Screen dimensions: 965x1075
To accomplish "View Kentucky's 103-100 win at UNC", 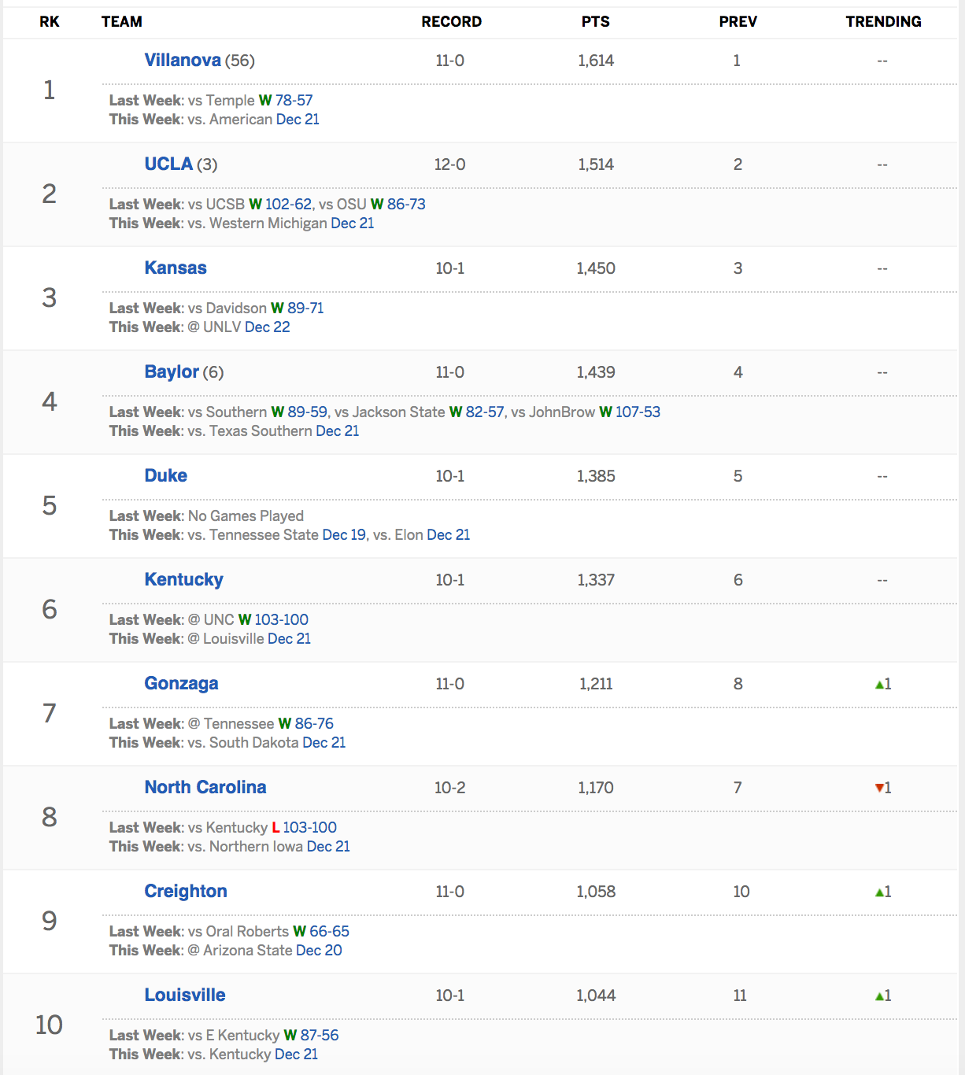I will pyautogui.click(x=281, y=620).
